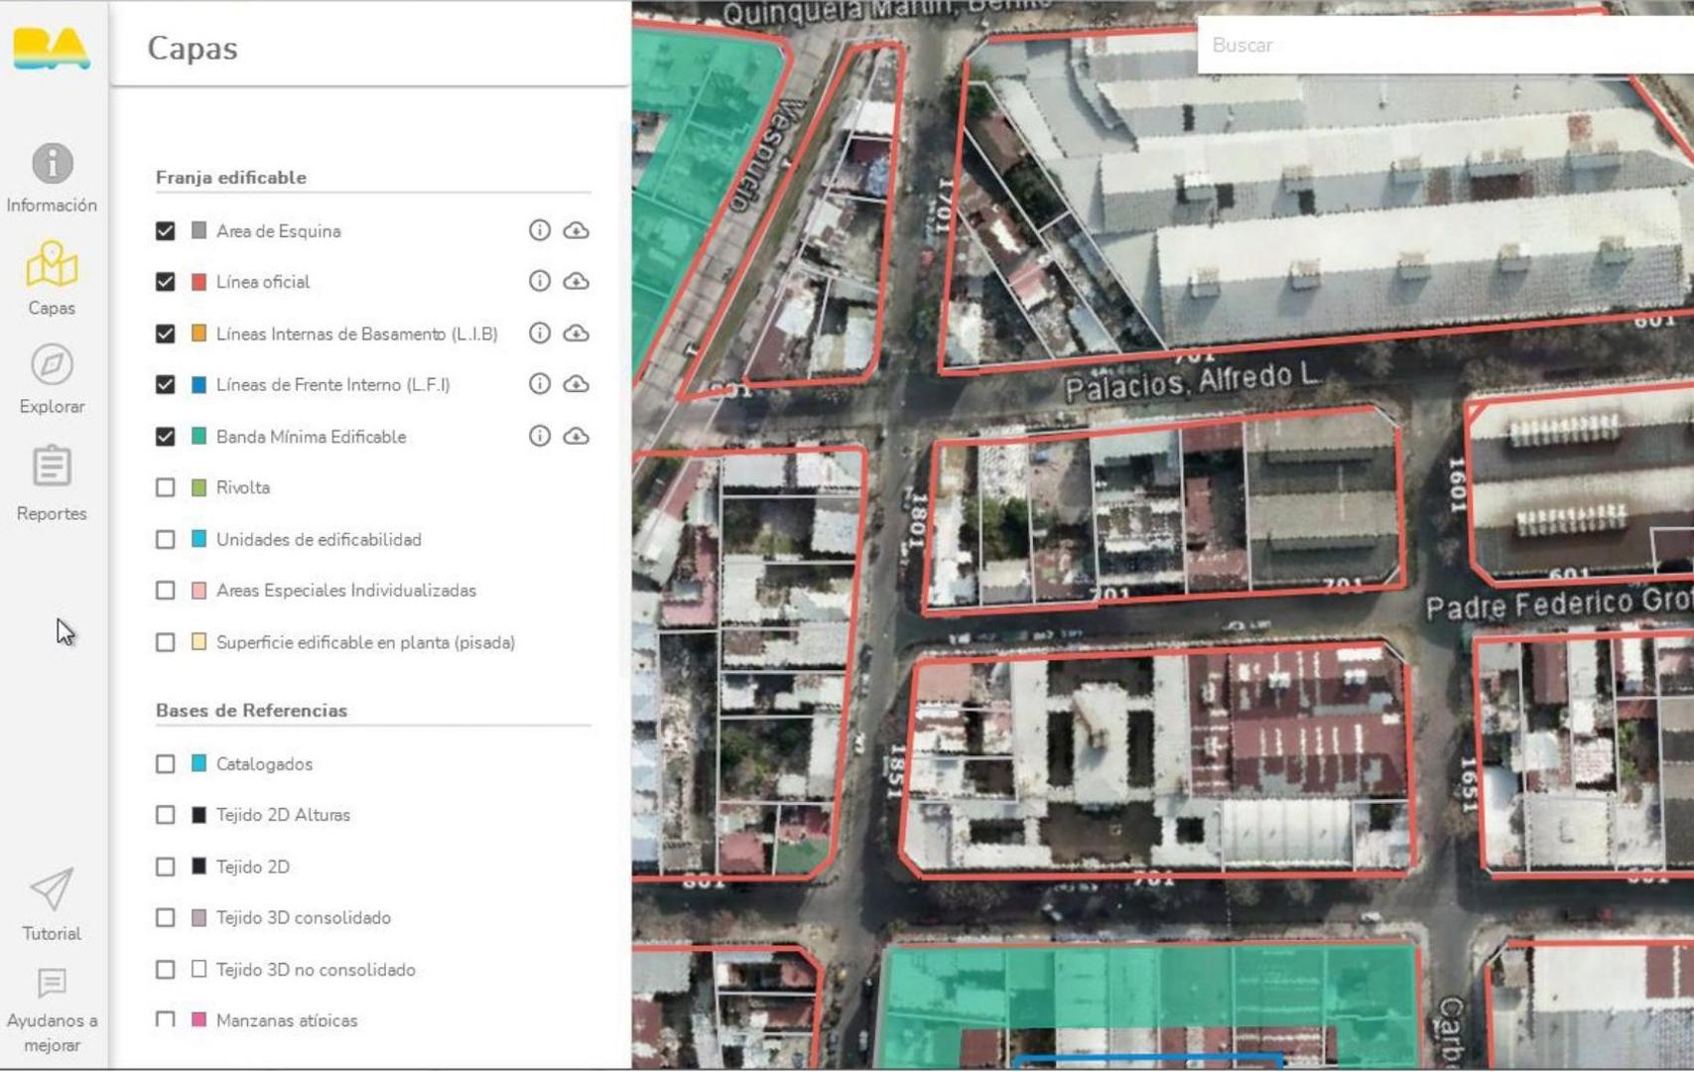Open the Explorar compass icon
This screenshot has width=1694, height=1072.
(x=52, y=364)
